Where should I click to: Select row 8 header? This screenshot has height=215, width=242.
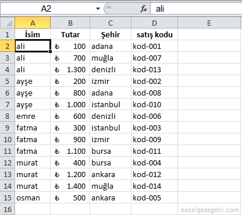(8, 116)
